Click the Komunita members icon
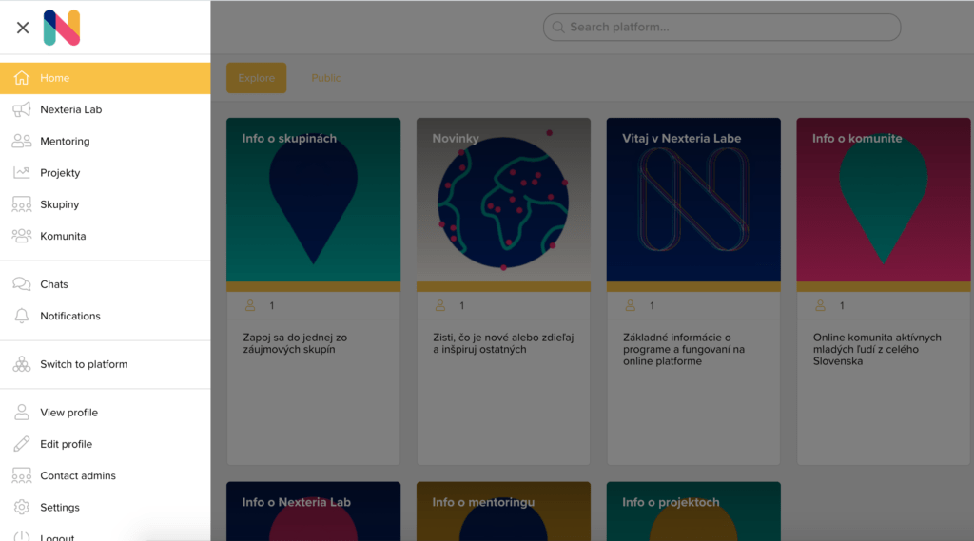Viewport: 974px width, 541px height. tap(21, 236)
